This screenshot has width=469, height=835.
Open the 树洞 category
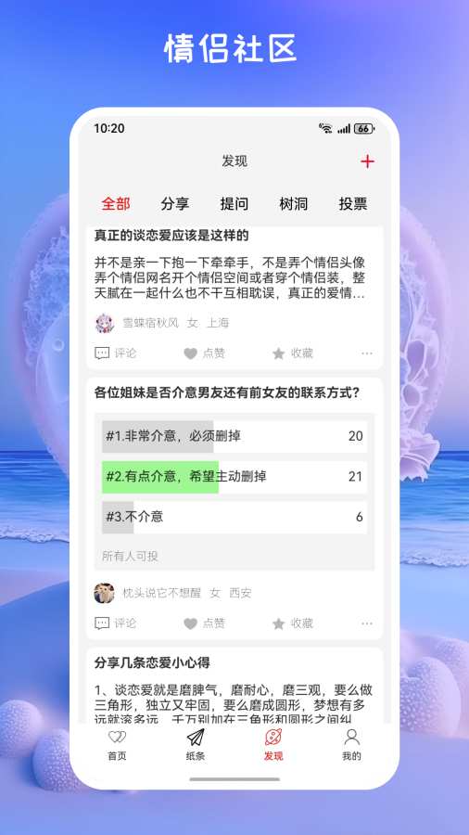(294, 204)
